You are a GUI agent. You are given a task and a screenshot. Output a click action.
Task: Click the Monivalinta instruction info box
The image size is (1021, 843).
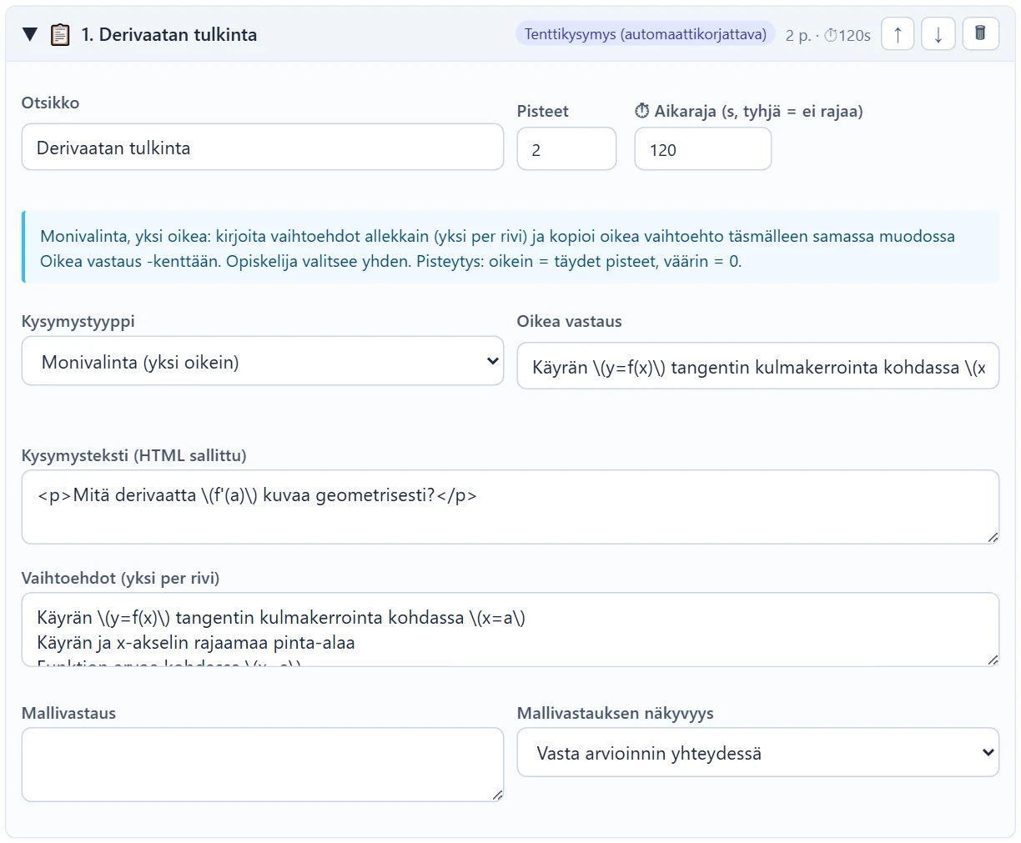click(510, 248)
